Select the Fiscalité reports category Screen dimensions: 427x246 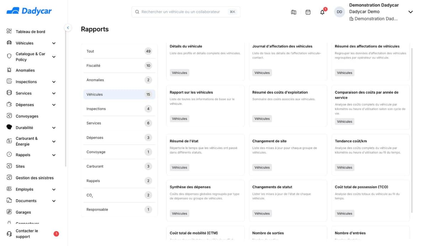(x=119, y=65)
